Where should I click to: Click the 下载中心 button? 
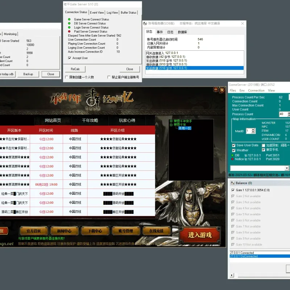pyautogui.click(x=95, y=231)
